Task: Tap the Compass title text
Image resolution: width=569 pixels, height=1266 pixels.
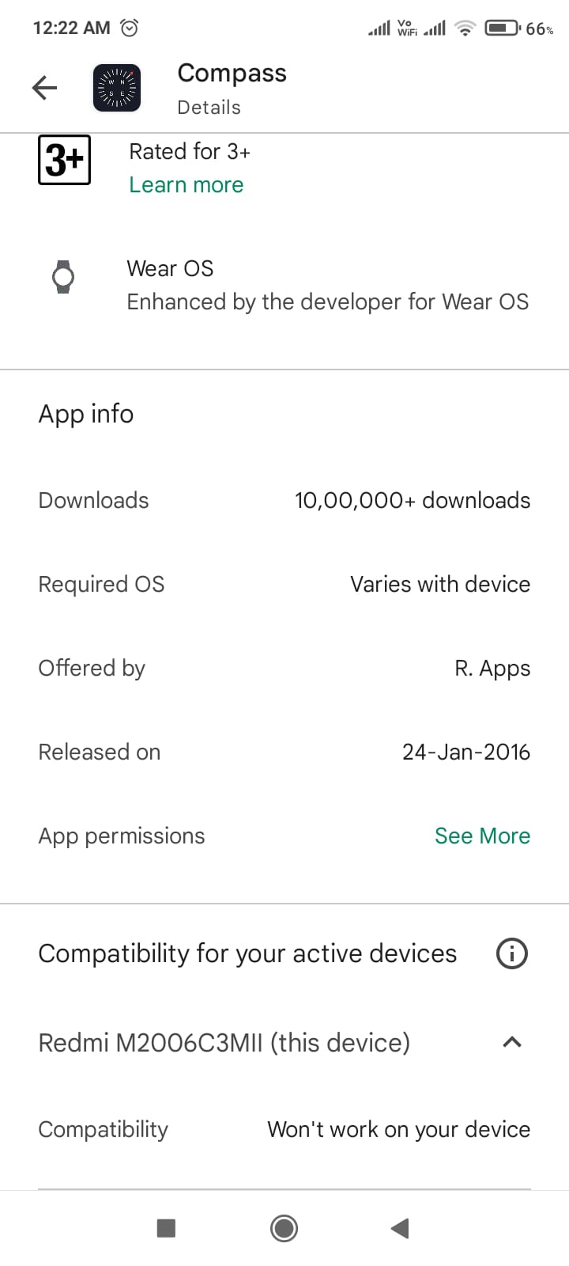Action: [x=232, y=73]
